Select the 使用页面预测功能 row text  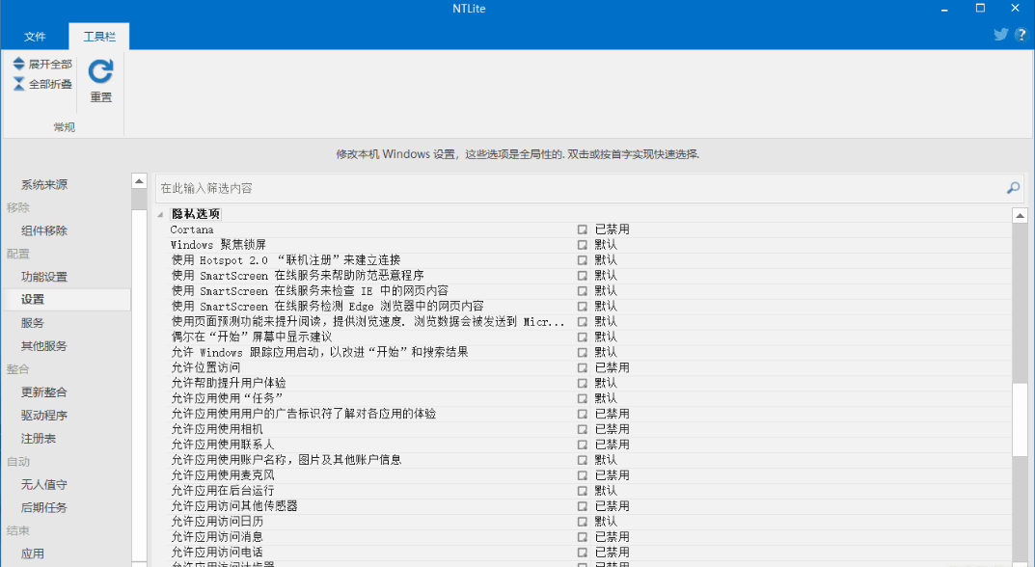pos(368,322)
